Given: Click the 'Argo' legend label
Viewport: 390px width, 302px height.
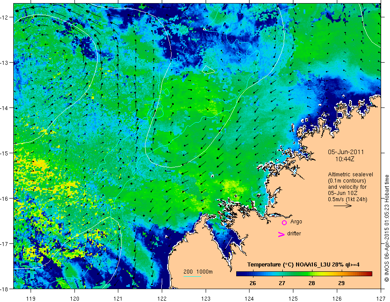Looking at the screenshot, I should [x=296, y=222].
